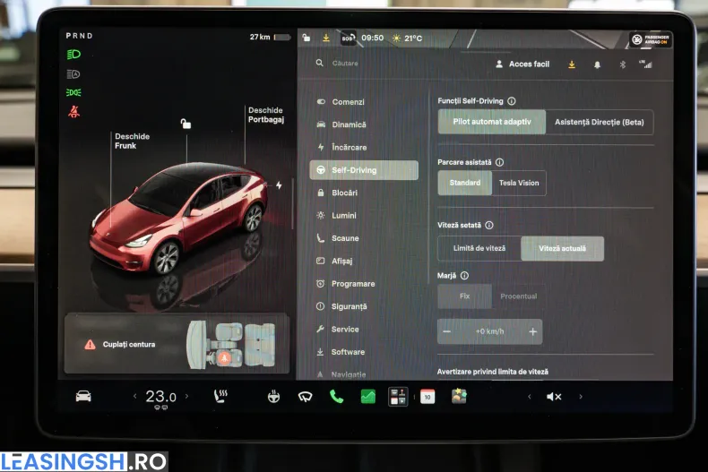Open Bluetooth settings icon
The height and width of the screenshot is (472, 708).
[x=622, y=65]
